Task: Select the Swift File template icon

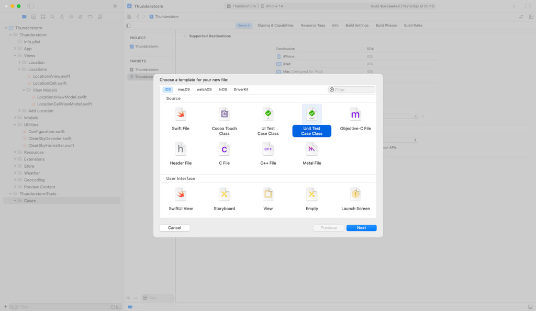Action: [x=181, y=115]
